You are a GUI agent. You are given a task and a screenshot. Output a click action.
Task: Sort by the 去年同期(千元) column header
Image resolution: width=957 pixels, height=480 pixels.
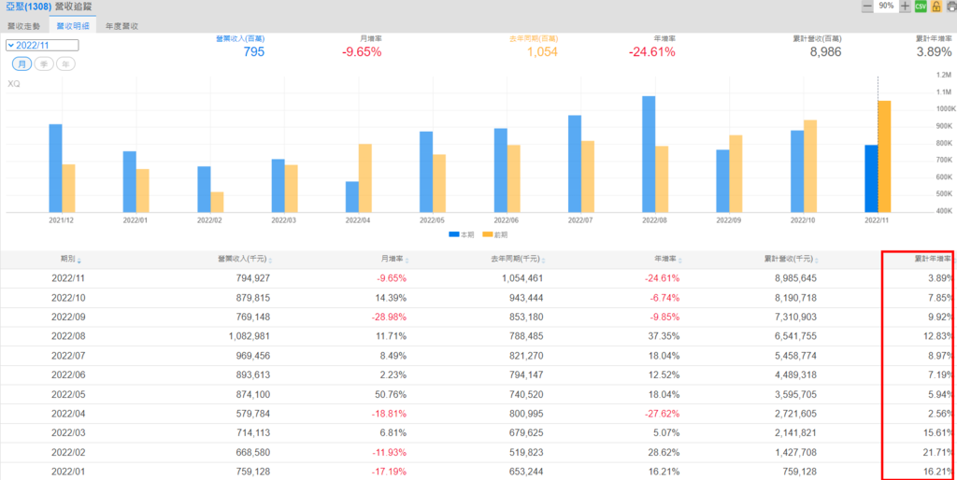[x=518, y=260]
